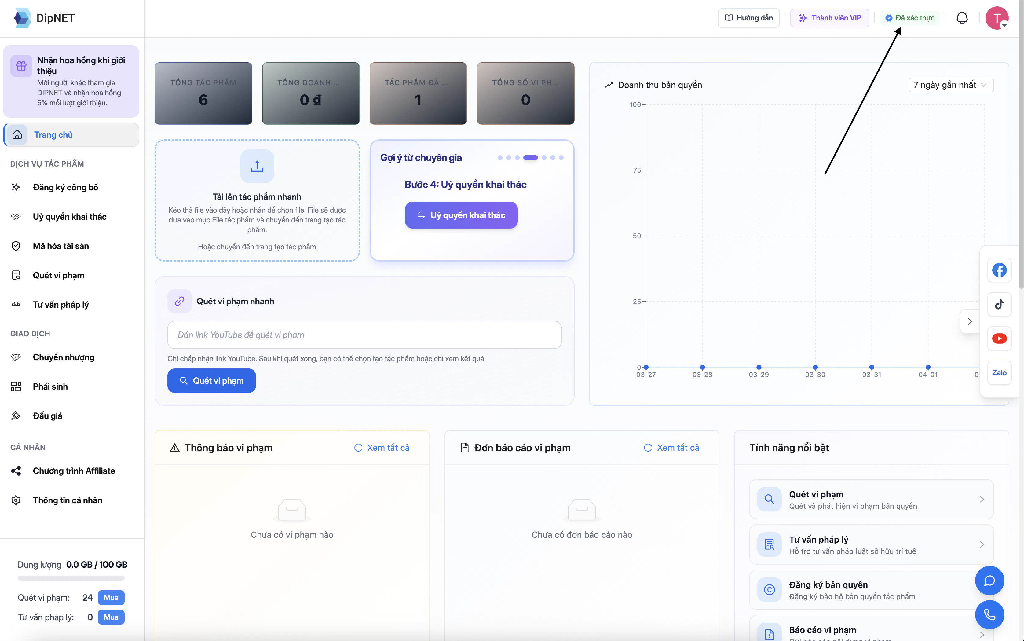Expand the Quét vi phạm feature card chevron
This screenshot has width=1024, height=641.
click(982, 499)
